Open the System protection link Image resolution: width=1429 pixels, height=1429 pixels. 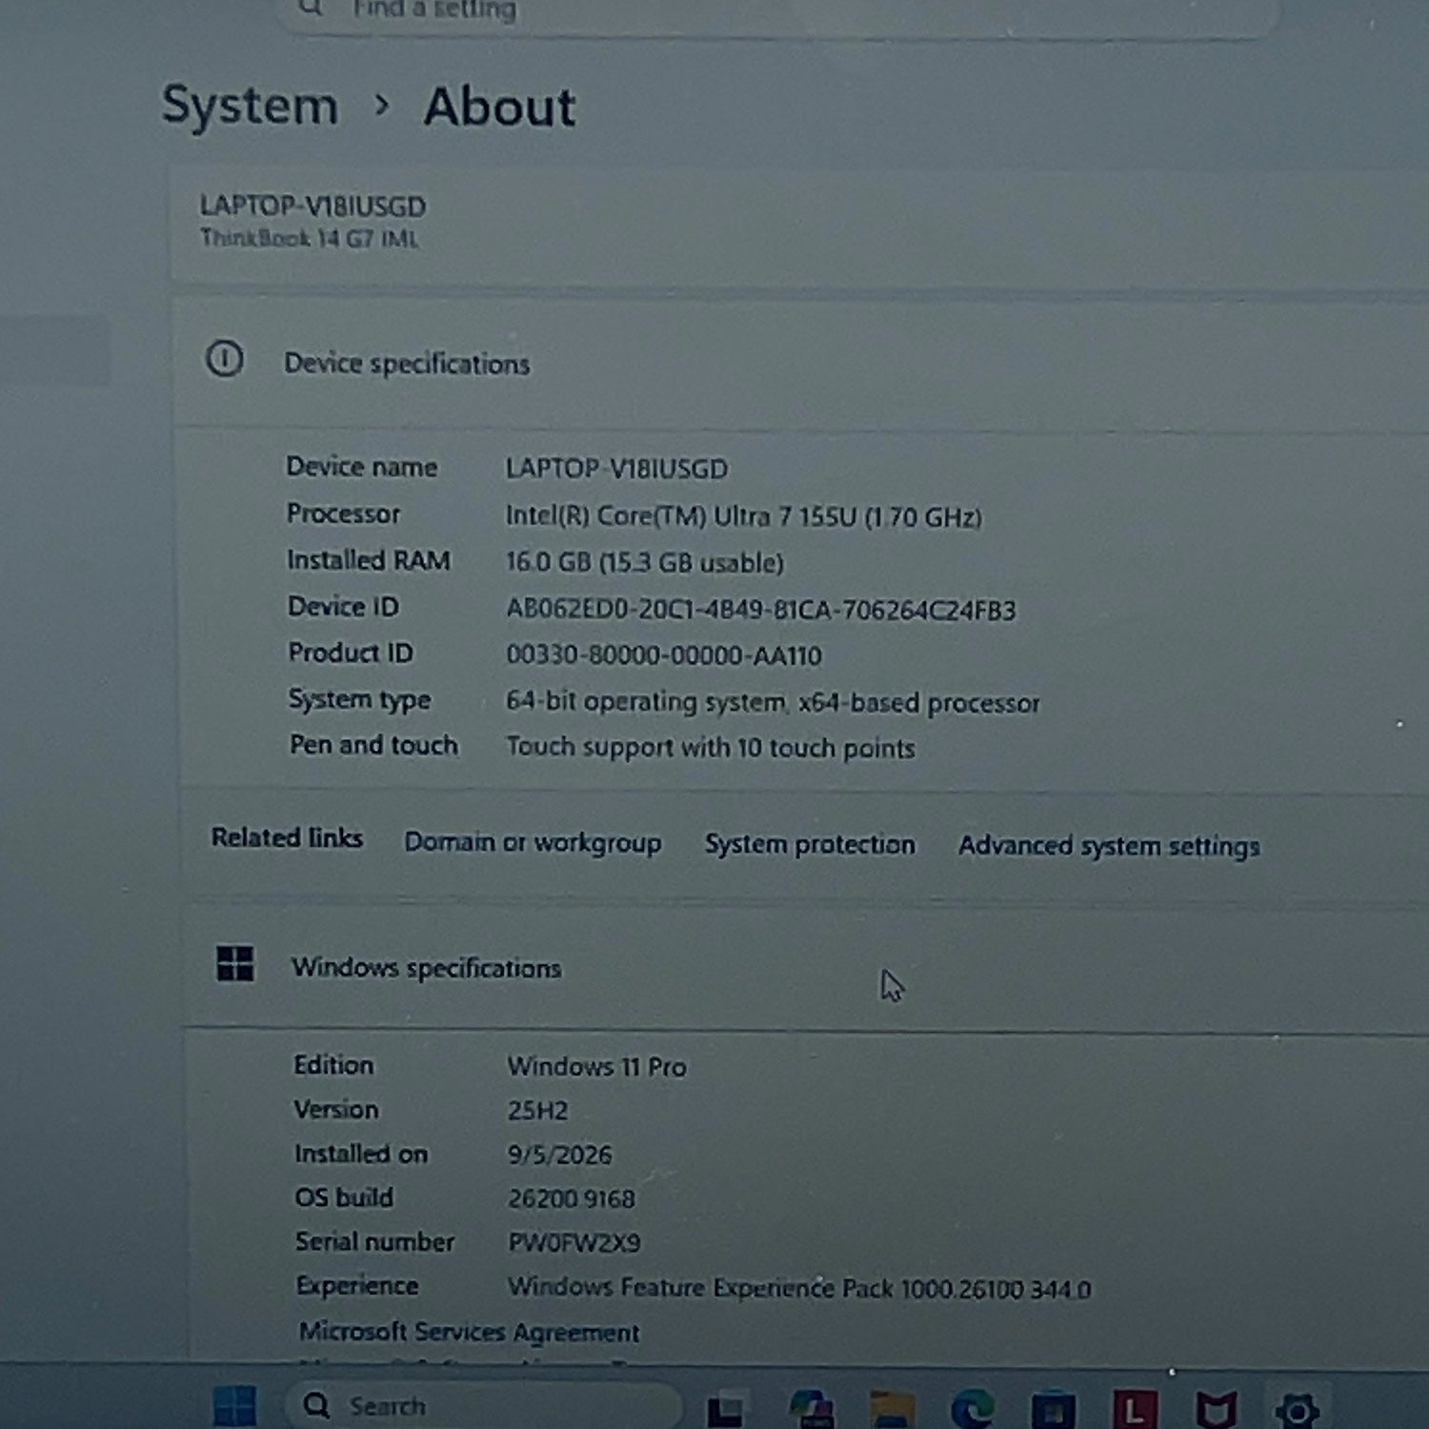click(810, 845)
